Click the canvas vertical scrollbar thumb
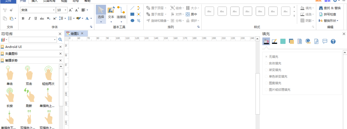 pos(257,94)
